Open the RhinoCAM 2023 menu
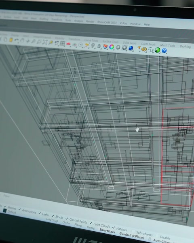Screen dimensions: 194x243 coord(107,22)
